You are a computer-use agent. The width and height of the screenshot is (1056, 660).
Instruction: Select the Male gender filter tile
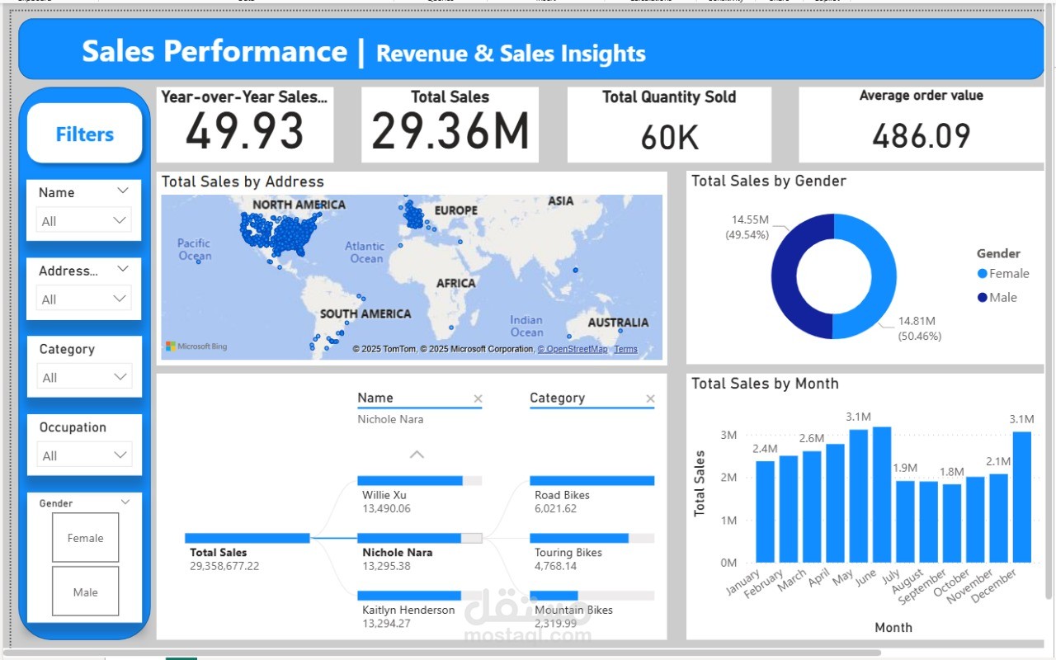click(x=86, y=592)
